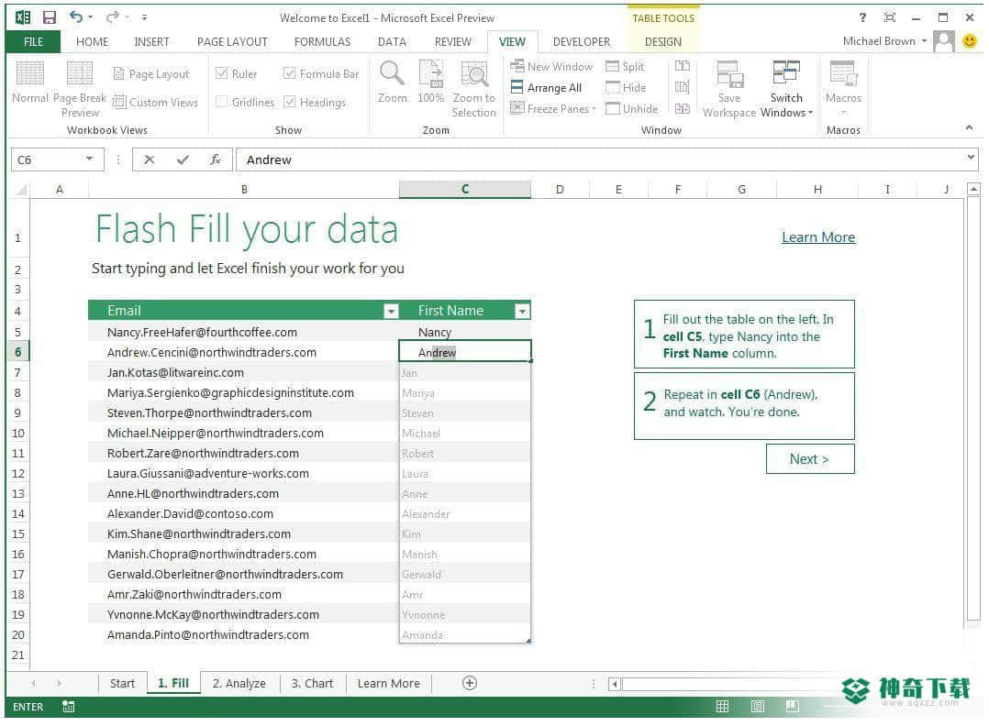Toggle the Gridlines checkbox

click(x=221, y=102)
